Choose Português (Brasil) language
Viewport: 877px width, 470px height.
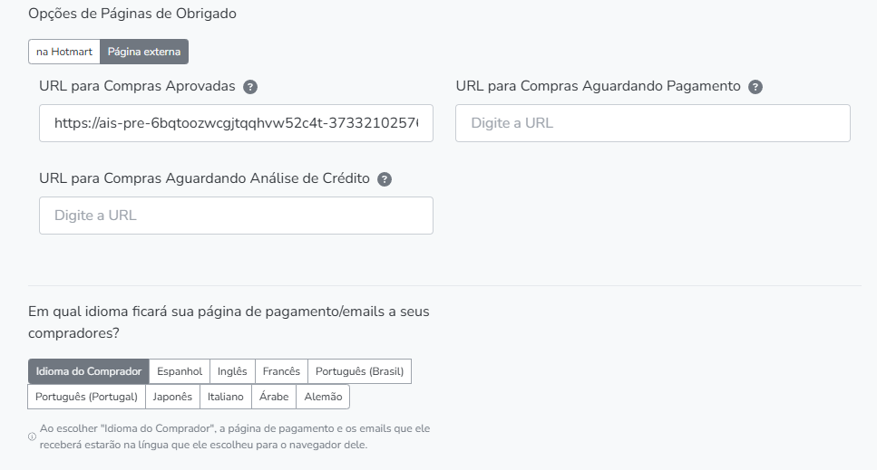(x=359, y=371)
